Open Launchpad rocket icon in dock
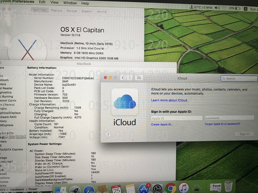Screen dimensions: 258x193 pyautogui.click(x=75, y=190)
